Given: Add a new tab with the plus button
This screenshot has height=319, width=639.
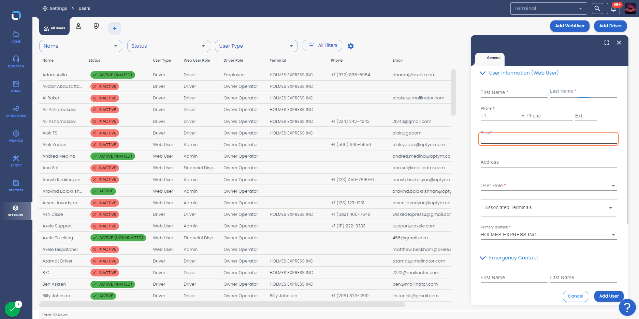Looking at the screenshot, I should (x=115, y=29).
